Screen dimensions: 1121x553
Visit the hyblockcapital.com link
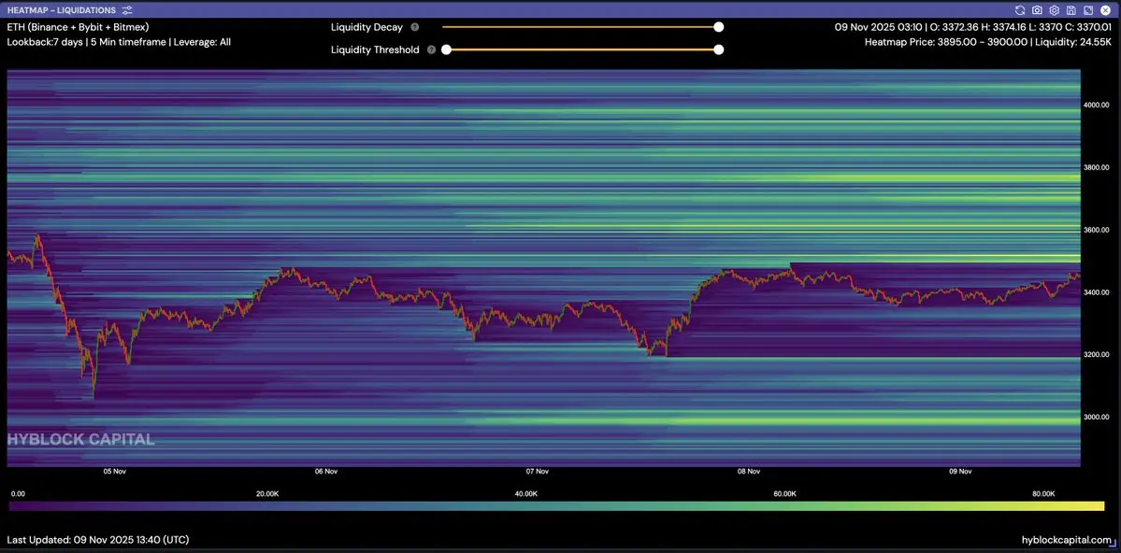tap(1066, 540)
